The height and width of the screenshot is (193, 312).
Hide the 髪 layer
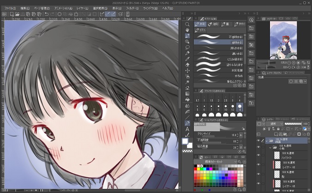258,174
